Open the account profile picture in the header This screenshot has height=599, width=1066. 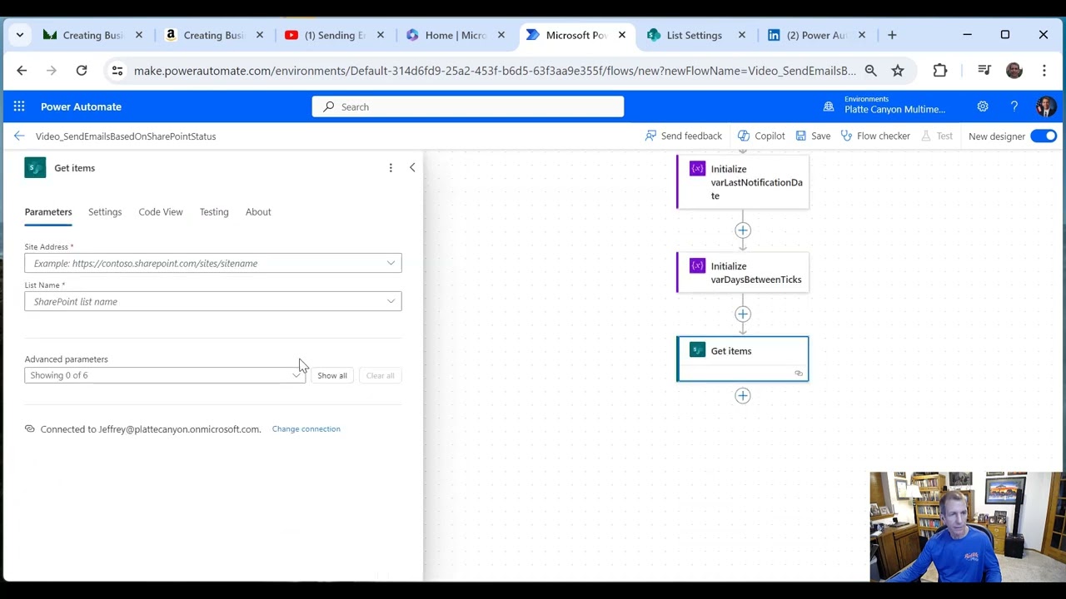1046,106
